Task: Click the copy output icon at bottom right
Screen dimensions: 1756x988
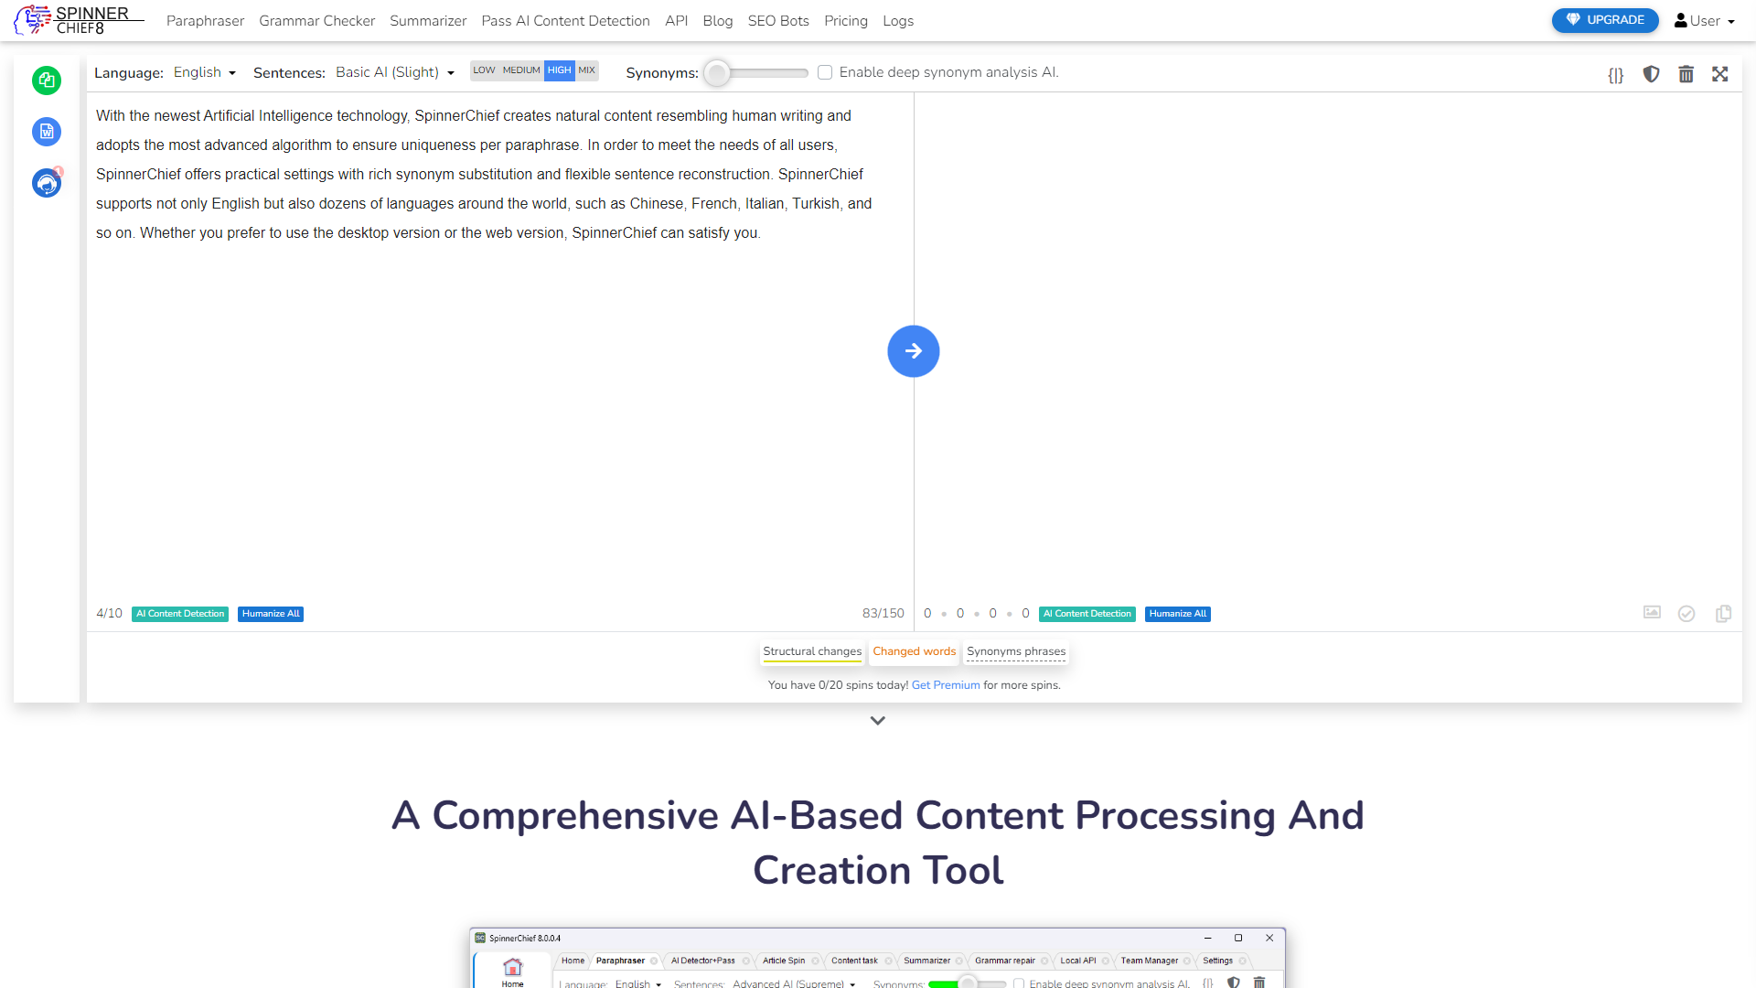Action: 1723,614
